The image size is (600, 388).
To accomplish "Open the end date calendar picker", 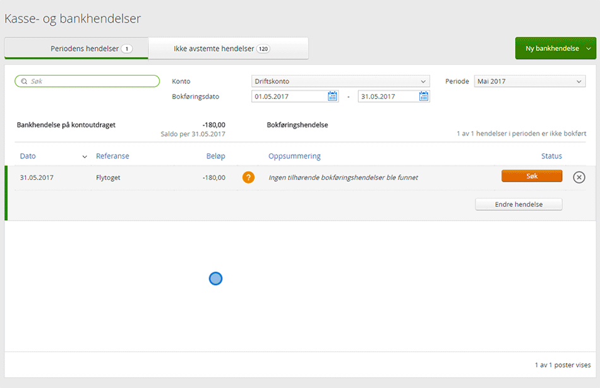I will pos(423,97).
